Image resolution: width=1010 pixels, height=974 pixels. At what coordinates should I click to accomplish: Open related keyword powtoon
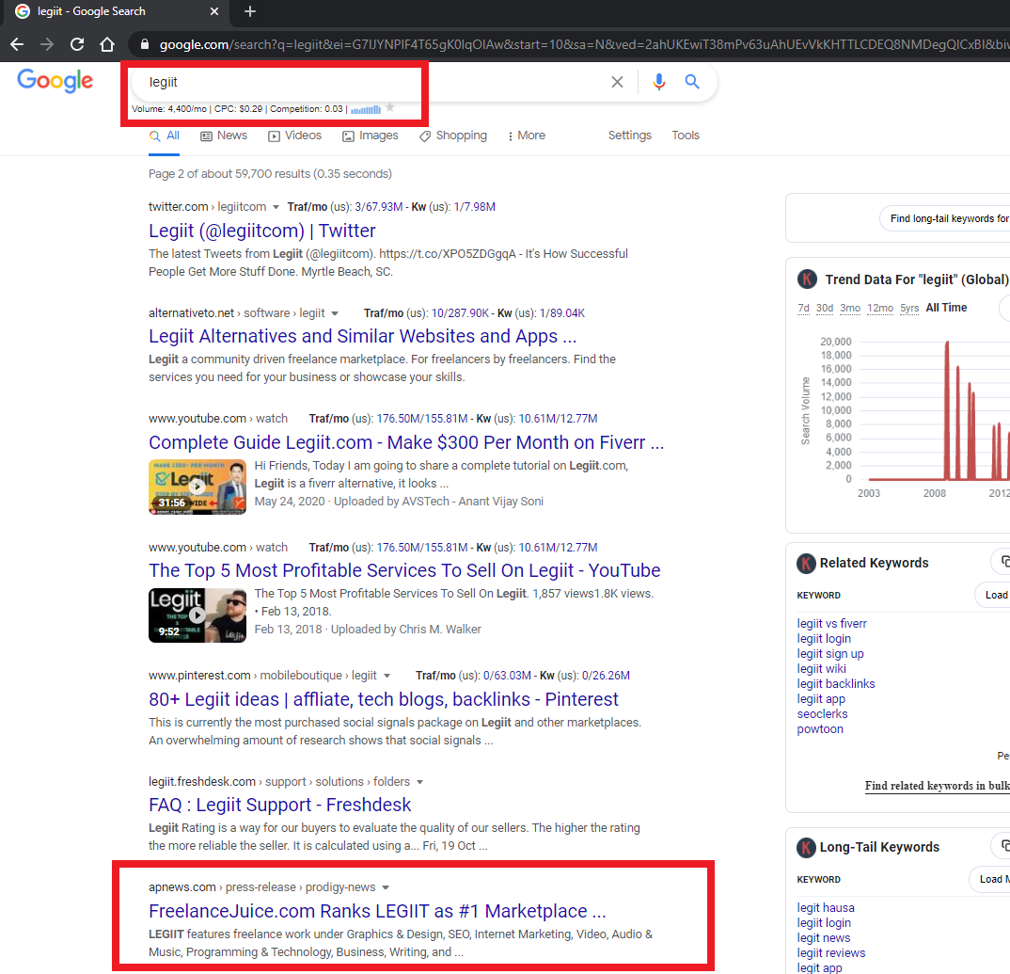[820, 729]
